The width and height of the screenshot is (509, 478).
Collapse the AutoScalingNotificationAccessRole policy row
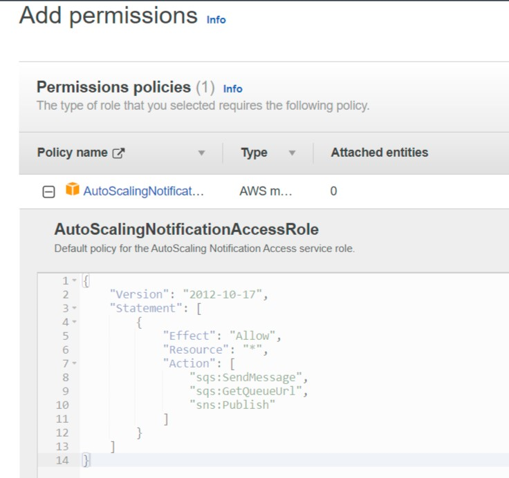(48, 191)
